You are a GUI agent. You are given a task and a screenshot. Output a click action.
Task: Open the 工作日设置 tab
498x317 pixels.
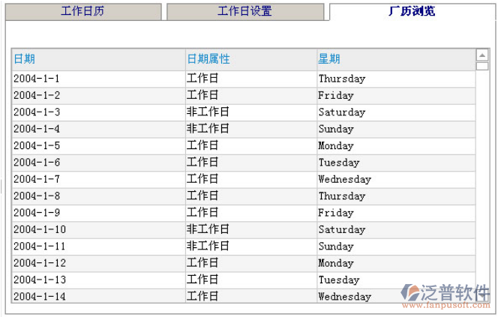coord(244,12)
